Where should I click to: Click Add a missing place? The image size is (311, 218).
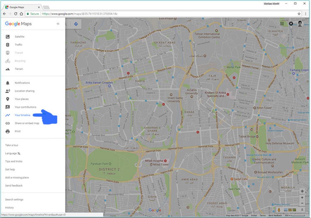click(x=17, y=178)
